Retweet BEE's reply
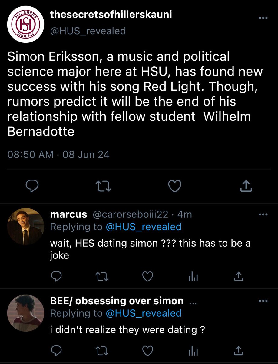Screen dimensions: 278x364 102,351
